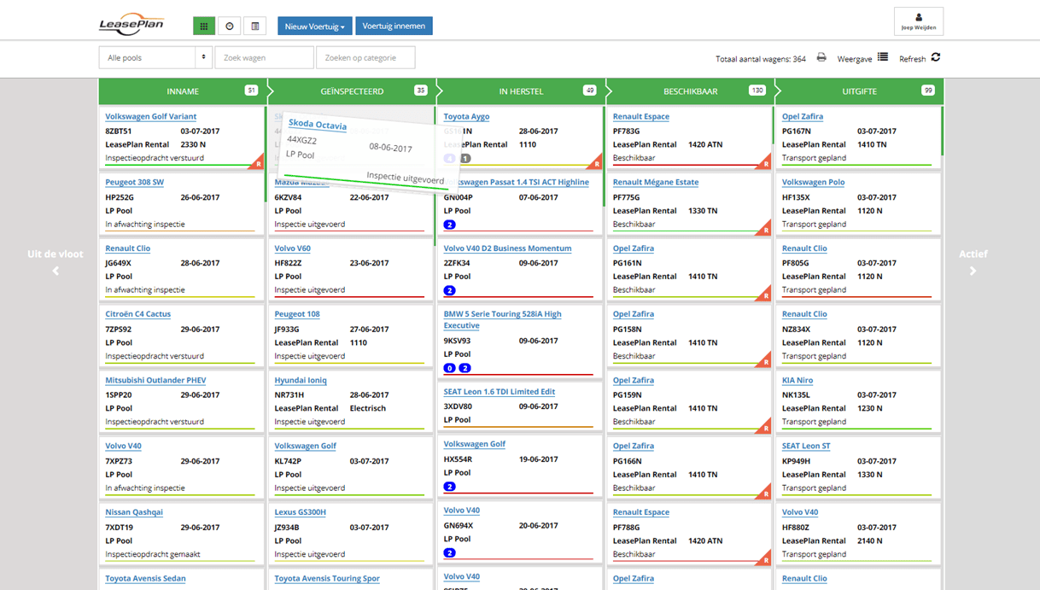Click the Weergave label
The image size is (1040, 590).
855,59
